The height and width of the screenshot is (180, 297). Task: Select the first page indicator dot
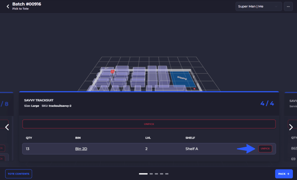[143, 174]
